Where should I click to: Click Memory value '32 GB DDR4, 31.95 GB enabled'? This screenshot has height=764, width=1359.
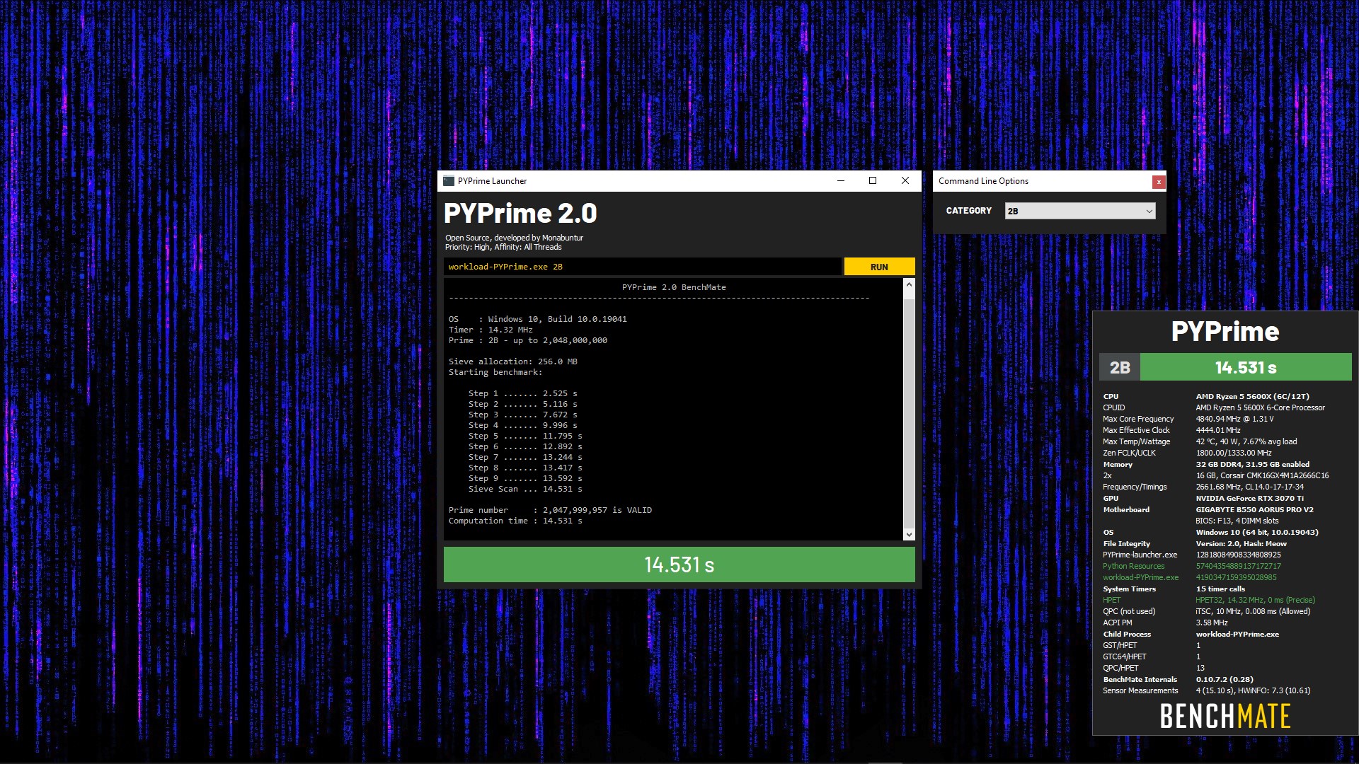1253,464
